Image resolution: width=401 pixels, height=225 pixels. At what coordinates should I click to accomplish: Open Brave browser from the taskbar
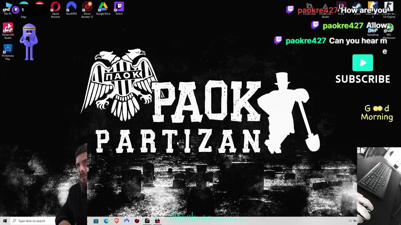[117, 221]
